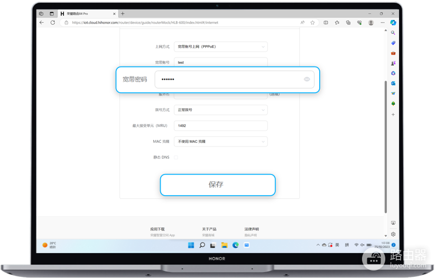Open the 荣耀商城 footer link
Image resolution: width=436 pixels, height=280 pixels.
pyautogui.click(x=208, y=235)
